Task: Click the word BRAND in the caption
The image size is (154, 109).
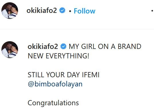Action: click(129, 46)
